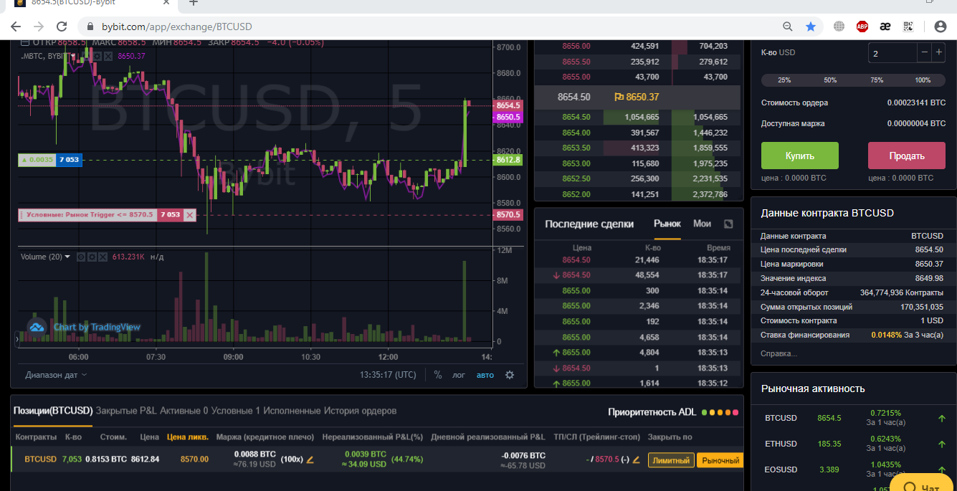Open the 'æ' browser extension
The image size is (957, 491).
coord(885,27)
